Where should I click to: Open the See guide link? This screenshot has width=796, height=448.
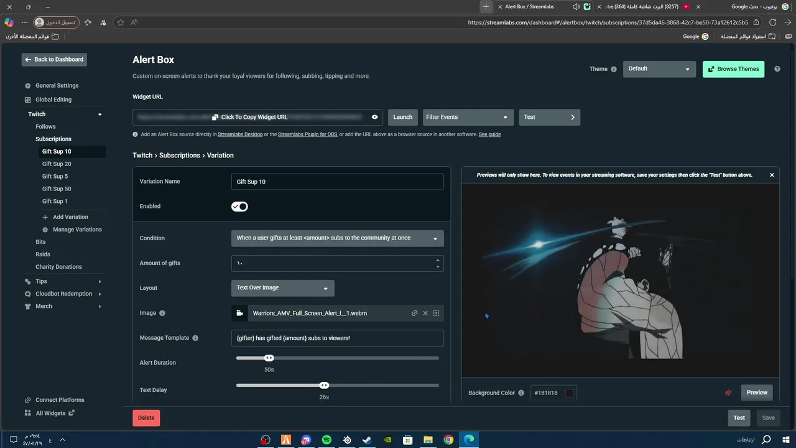coord(489,134)
